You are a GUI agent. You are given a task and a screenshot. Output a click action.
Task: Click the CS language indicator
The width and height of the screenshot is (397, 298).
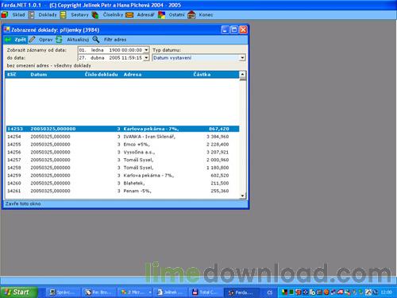[x=270, y=292]
